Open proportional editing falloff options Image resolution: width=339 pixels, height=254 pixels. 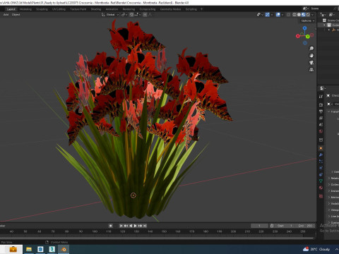point(150,15)
